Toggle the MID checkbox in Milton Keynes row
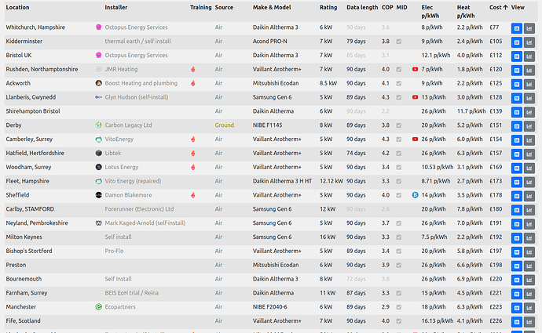 (x=399, y=237)
